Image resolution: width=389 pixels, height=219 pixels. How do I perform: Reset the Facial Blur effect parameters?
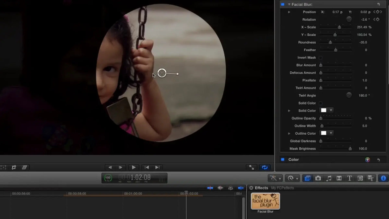pos(378,4)
